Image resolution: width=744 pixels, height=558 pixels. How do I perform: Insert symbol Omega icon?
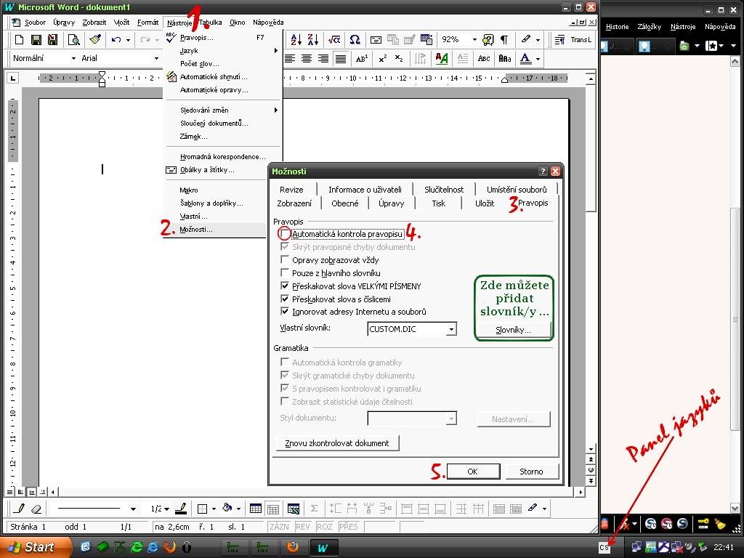[x=355, y=40]
